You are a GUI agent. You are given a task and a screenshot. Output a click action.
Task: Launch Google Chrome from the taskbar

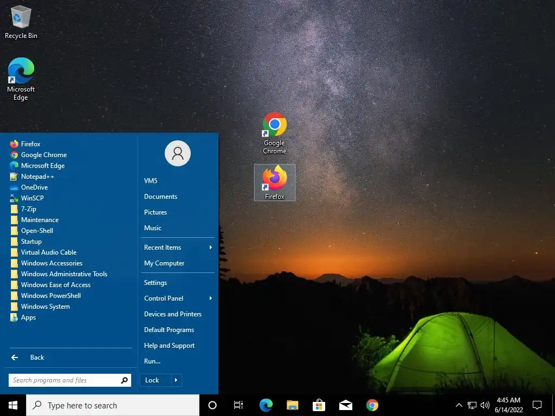[372, 405]
